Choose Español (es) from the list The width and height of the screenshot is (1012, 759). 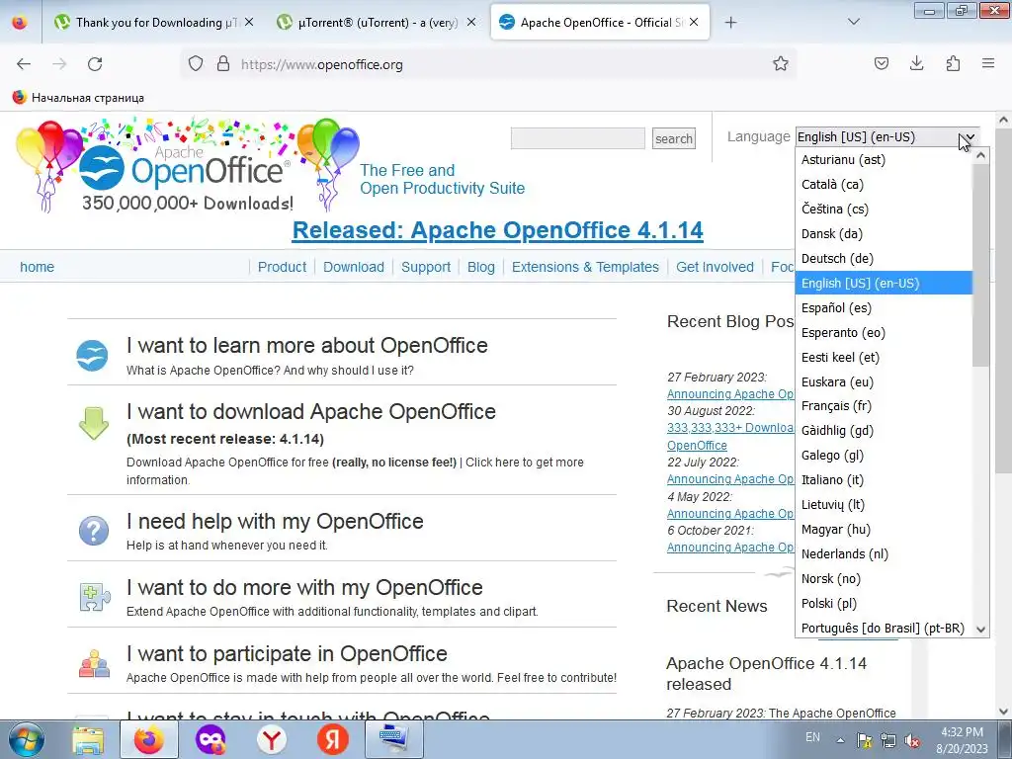tap(884, 308)
